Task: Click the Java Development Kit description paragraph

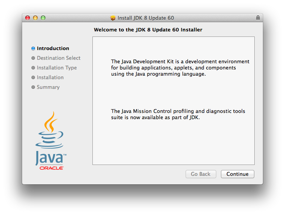Action: pyautogui.click(x=180, y=68)
